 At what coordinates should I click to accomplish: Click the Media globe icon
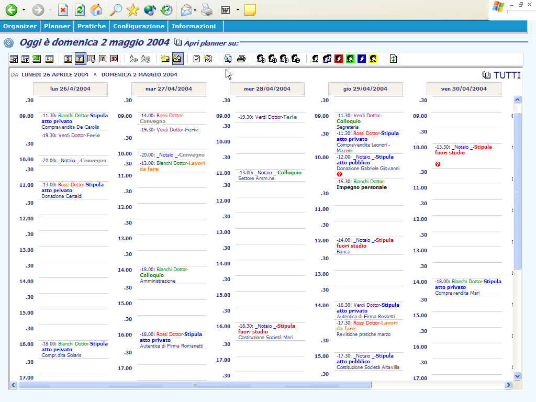coord(150,10)
